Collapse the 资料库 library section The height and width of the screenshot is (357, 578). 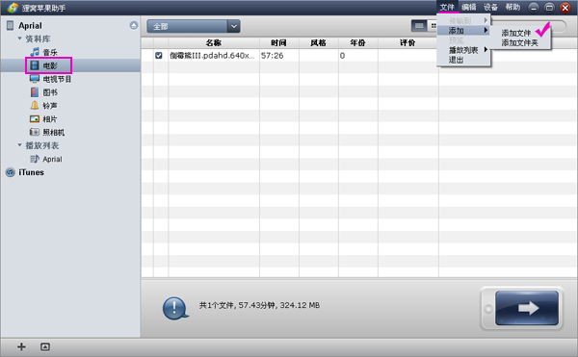(20, 38)
